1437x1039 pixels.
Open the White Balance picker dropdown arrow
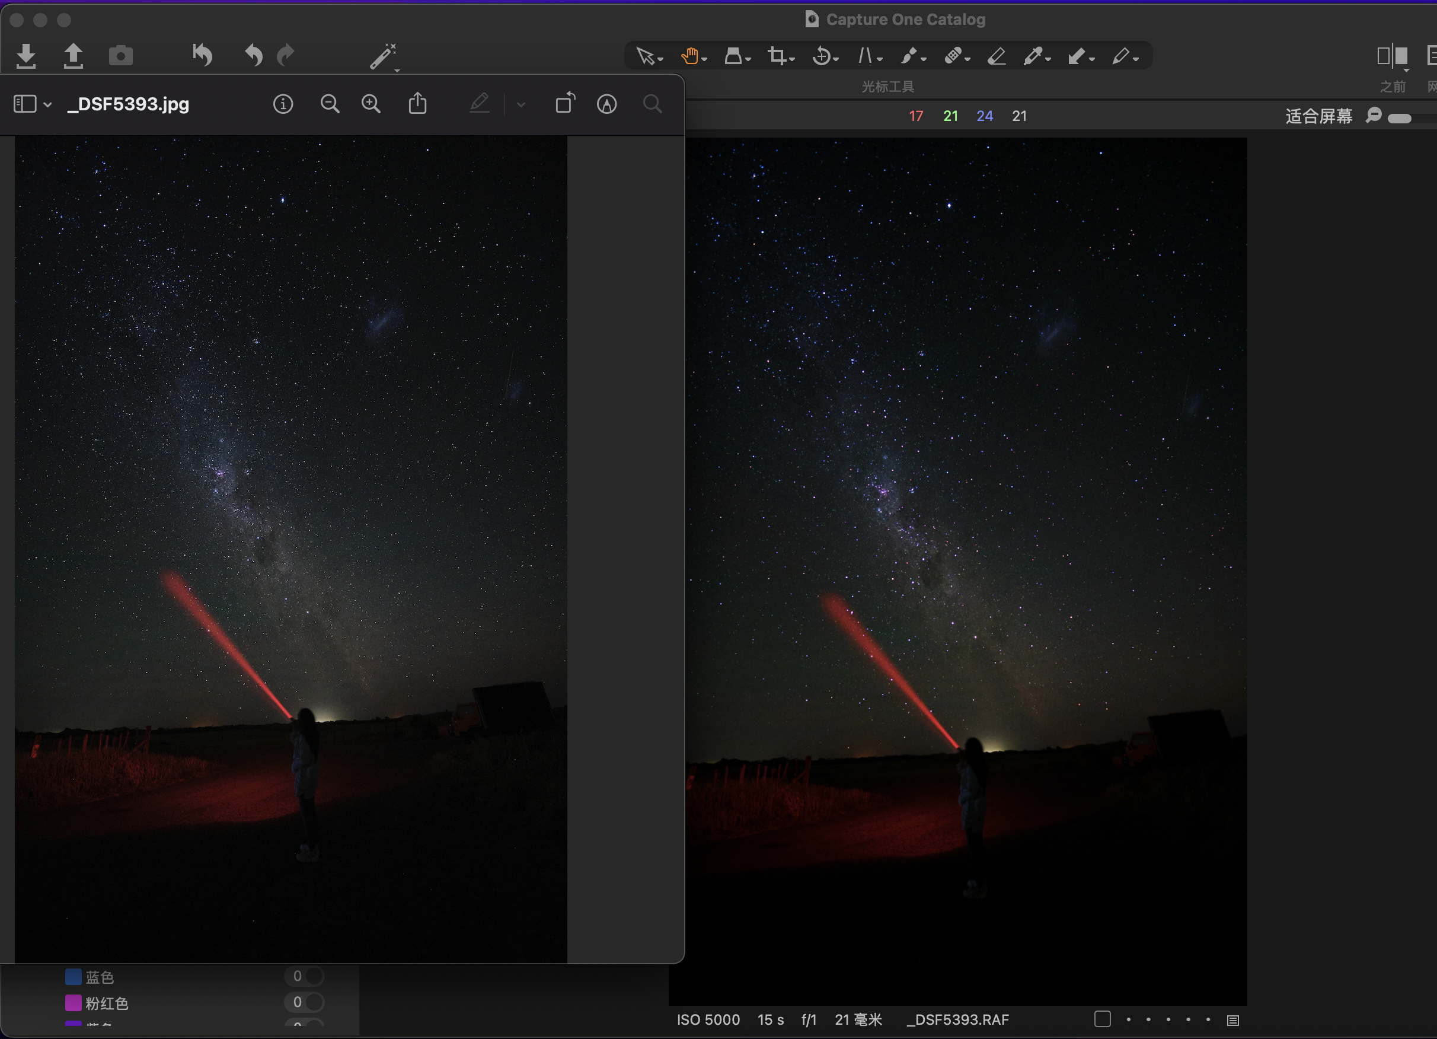[1048, 59]
